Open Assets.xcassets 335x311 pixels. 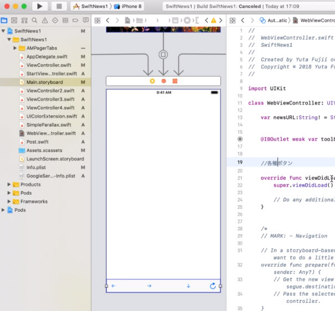(45, 151)
